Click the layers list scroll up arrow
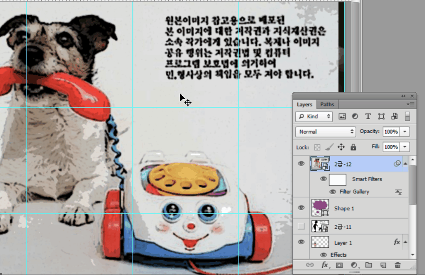Screen dimensions: 425x275 pos(413,160)
